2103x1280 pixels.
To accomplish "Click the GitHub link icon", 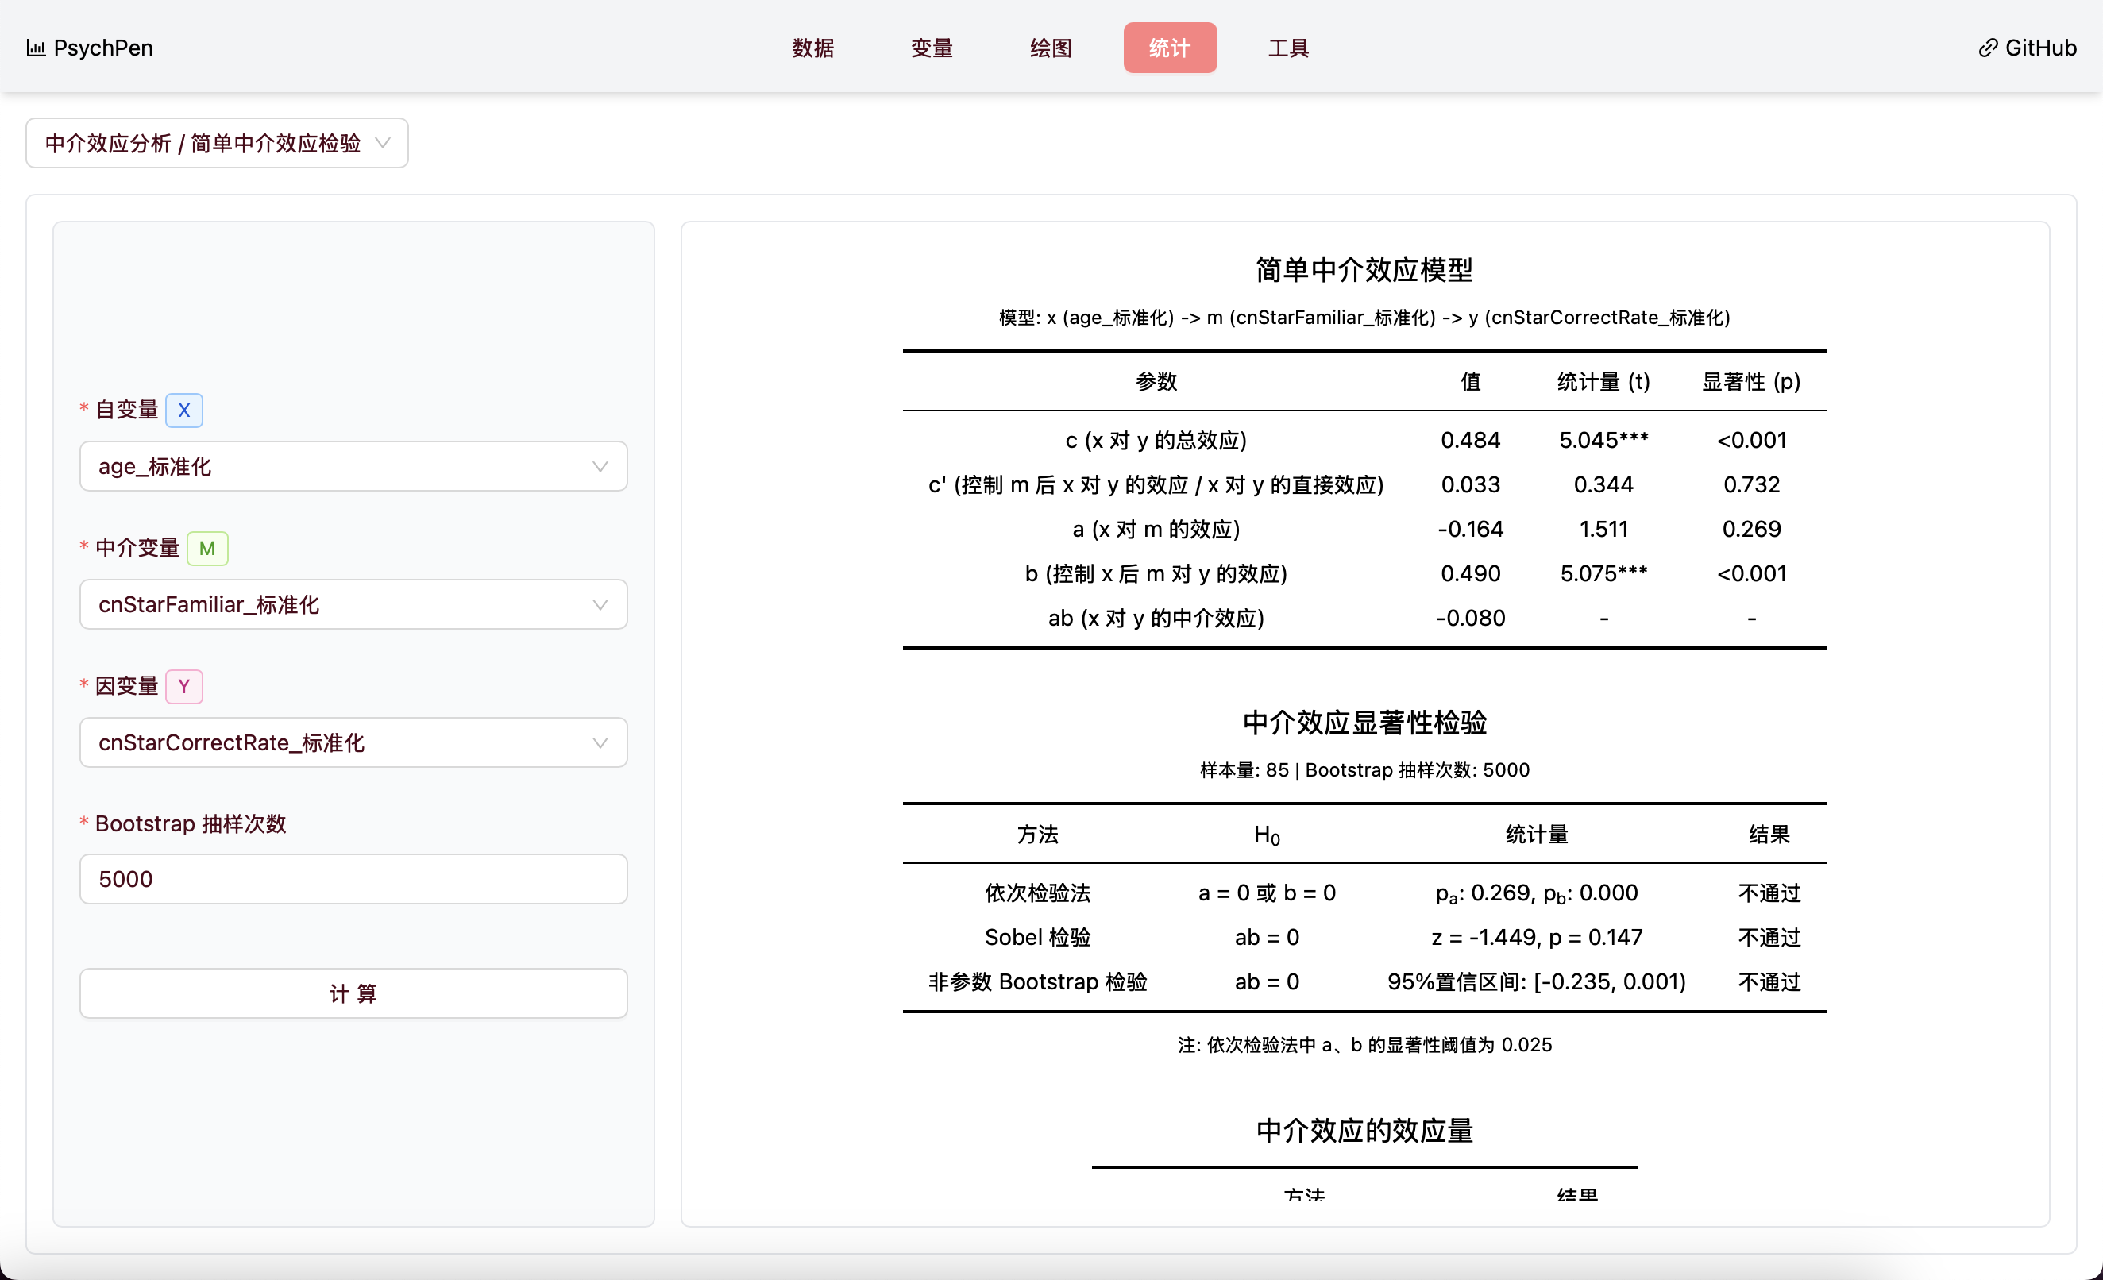I will (x=1988, y=48).
